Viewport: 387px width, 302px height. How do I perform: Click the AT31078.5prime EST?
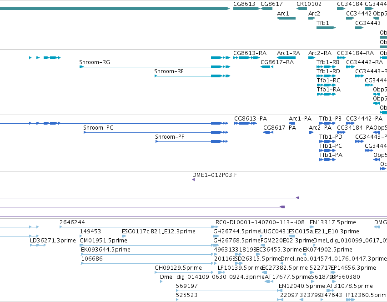[x=330, y=291]
